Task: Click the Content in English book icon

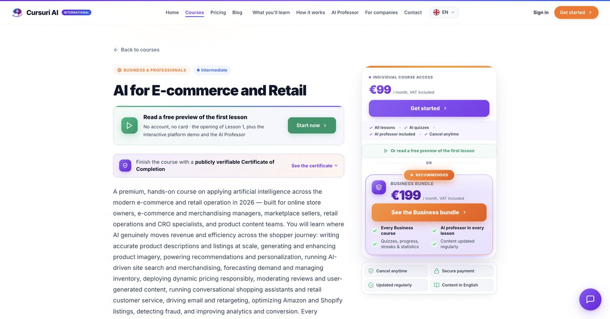Action: 437,285
